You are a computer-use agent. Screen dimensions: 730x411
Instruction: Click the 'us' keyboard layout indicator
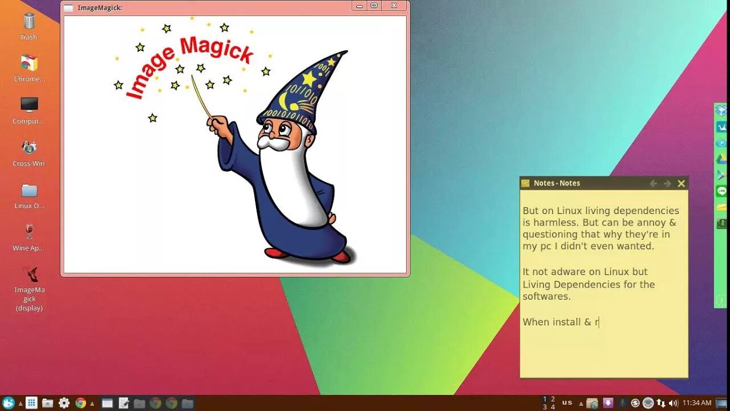click(x=567, y=403)
